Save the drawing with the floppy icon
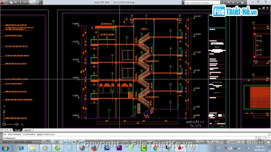This screenshot has height=152, width=271. 20,3
